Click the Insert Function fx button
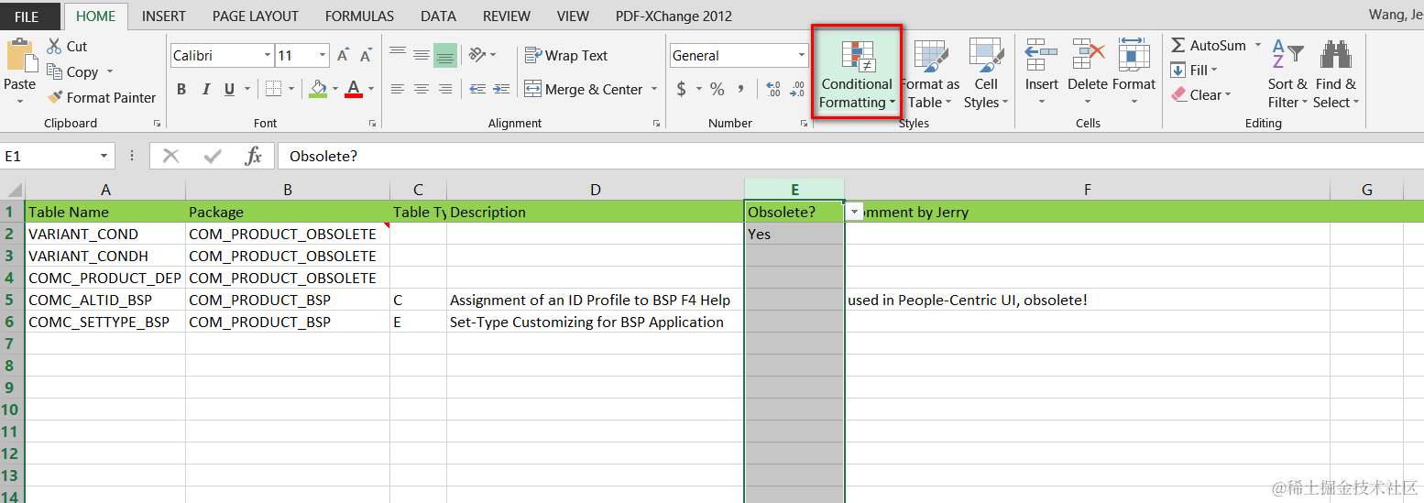The image size is (1424, 503). [x=253, y=157]
